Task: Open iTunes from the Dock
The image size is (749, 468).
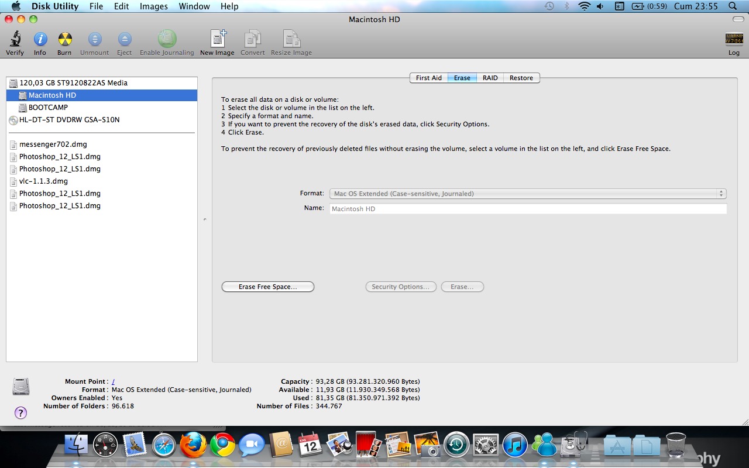Action: (x=515, y=446)
